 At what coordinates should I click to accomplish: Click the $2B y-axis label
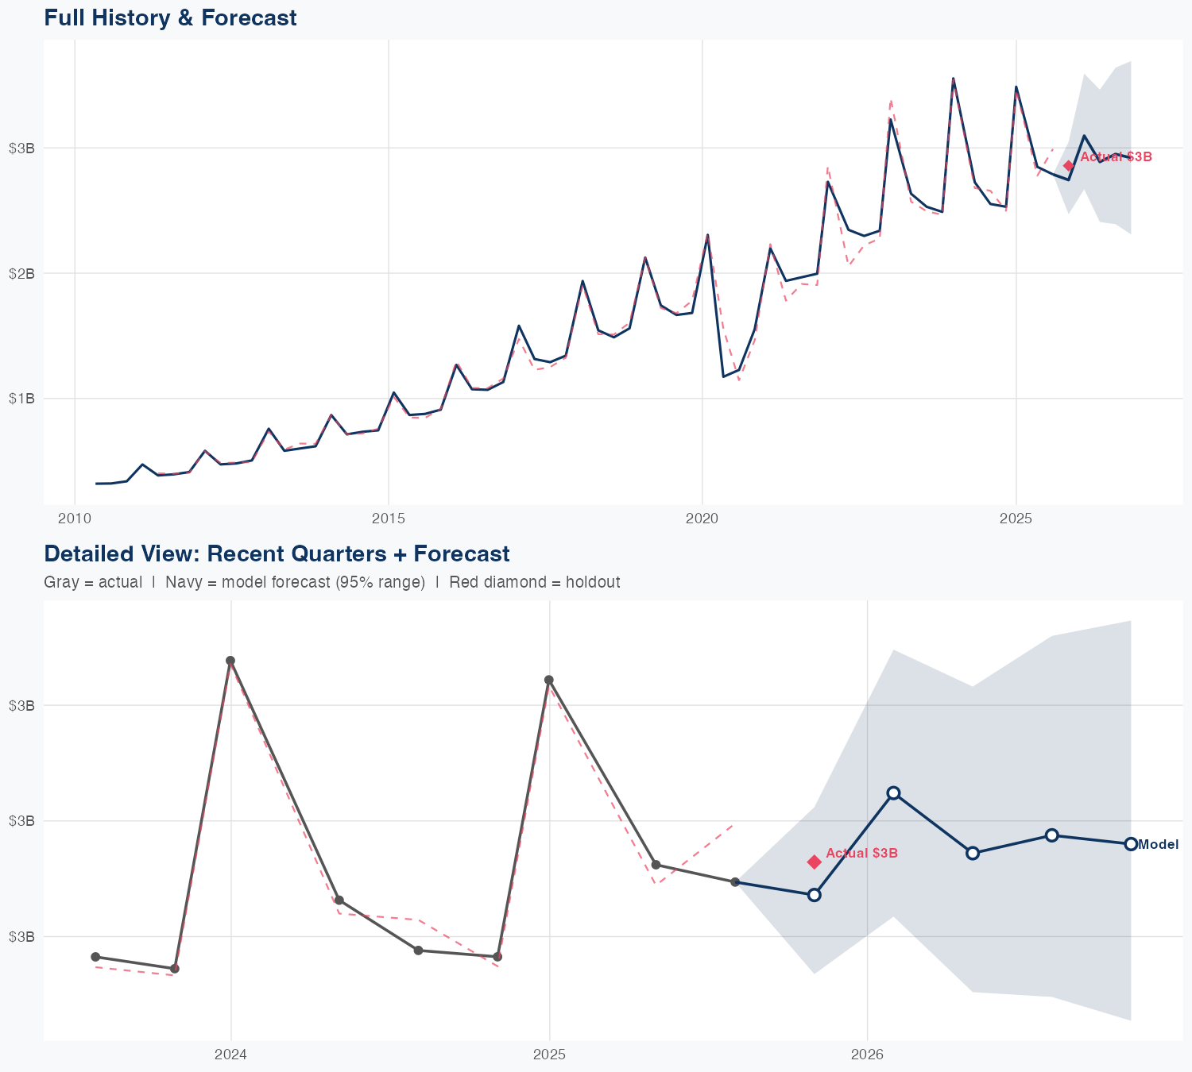22,273
